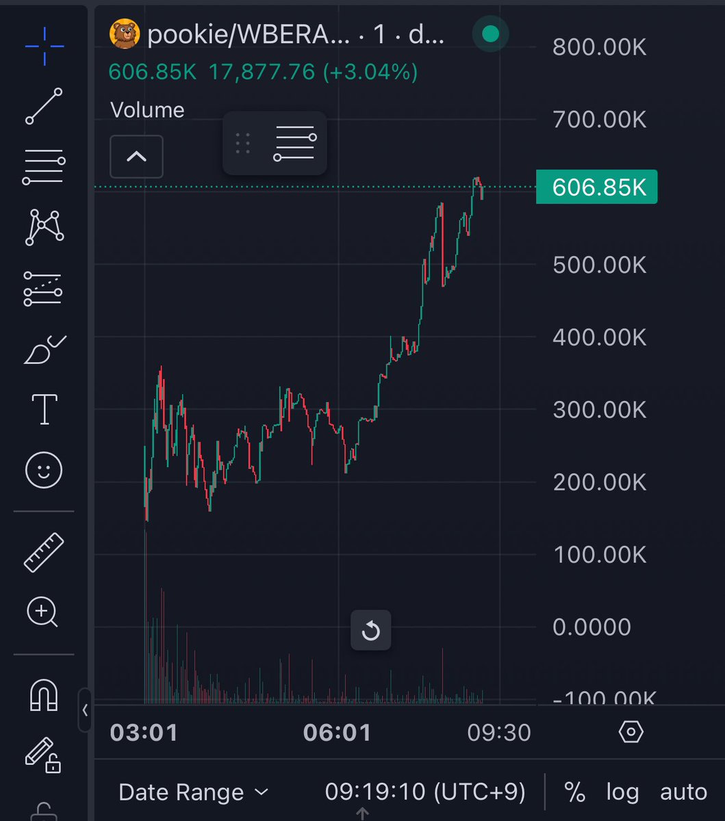Select the ruler measure tool
Image resolution: width=725 pixels, height=821 pixels.
[44, 552]
